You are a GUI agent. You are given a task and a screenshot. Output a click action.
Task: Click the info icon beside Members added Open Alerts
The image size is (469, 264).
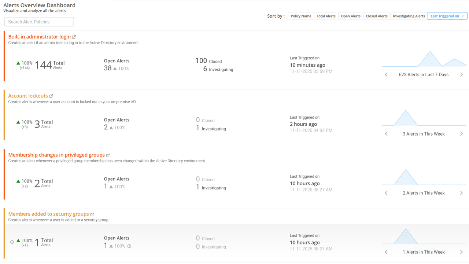pyautogui.click(x=129, y=246)
